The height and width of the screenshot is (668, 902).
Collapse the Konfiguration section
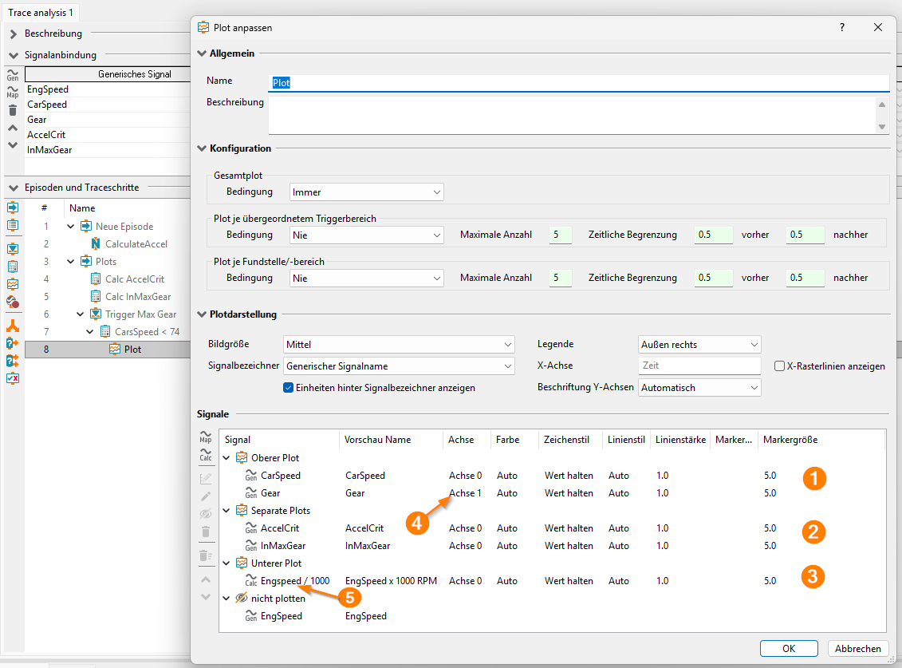coord(201,148)
